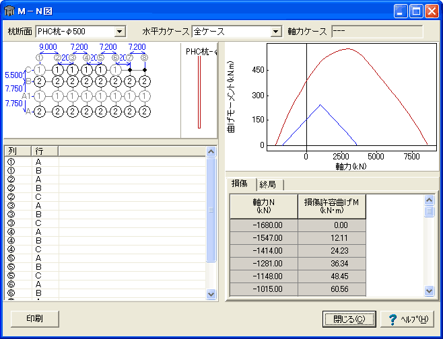Select list row ③ A

click(x=105, y=206)
